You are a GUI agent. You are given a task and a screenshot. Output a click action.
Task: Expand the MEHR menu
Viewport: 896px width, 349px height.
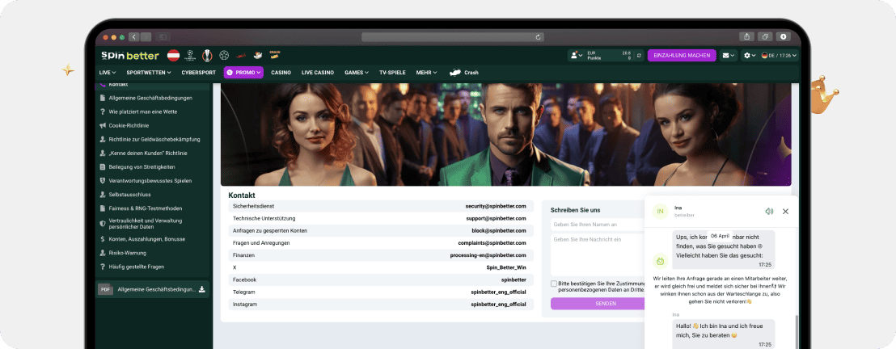point(426,73)
